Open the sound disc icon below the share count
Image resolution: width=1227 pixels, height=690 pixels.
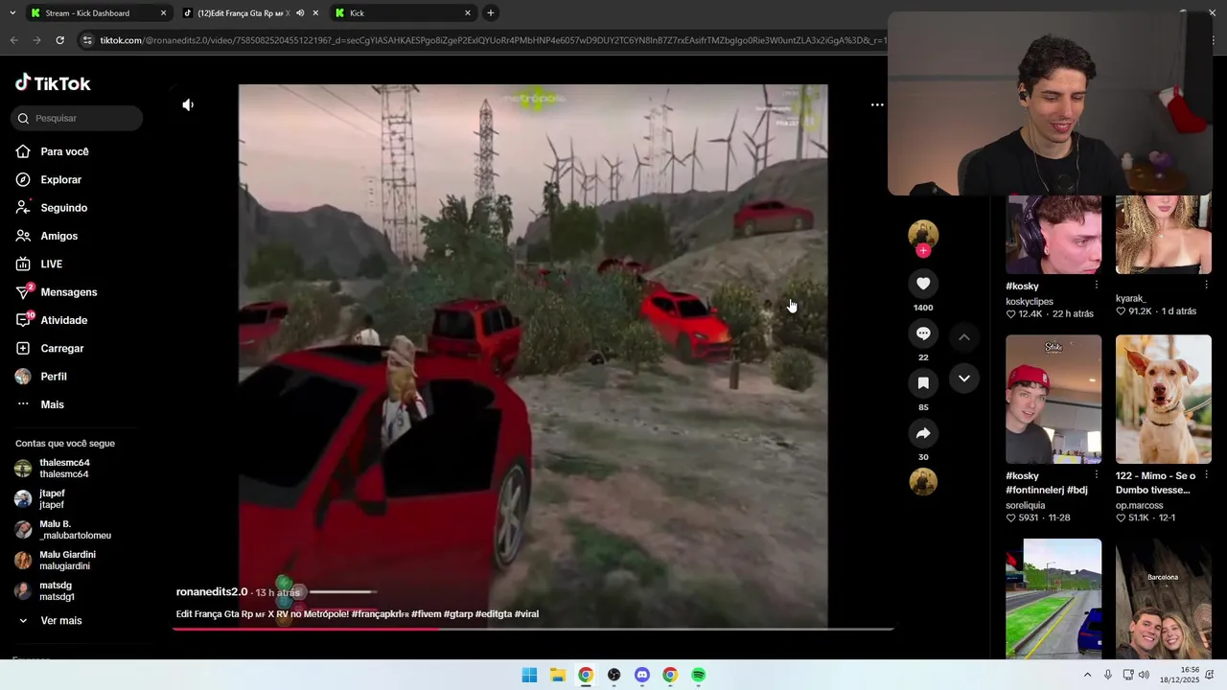pos(923,481)
